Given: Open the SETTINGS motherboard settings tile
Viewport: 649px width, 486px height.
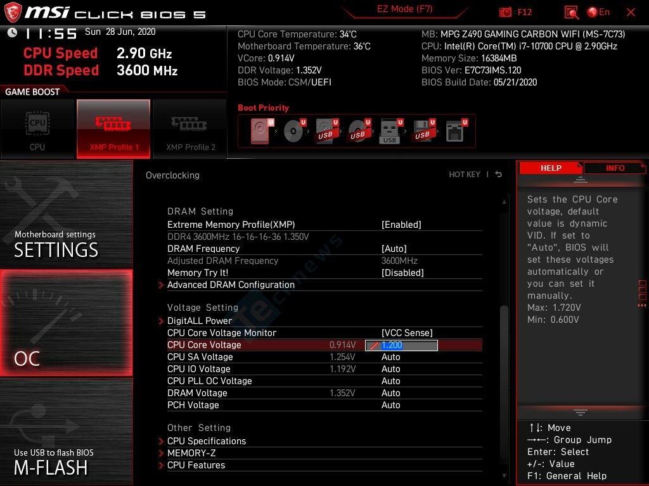Looking at the screenshot, I should point(66,215).
